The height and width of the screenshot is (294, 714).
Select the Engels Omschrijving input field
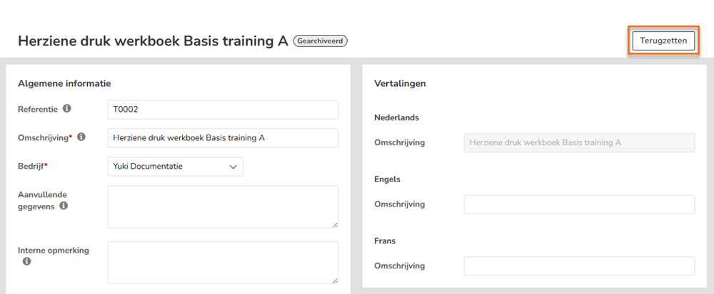coord(579,204)
